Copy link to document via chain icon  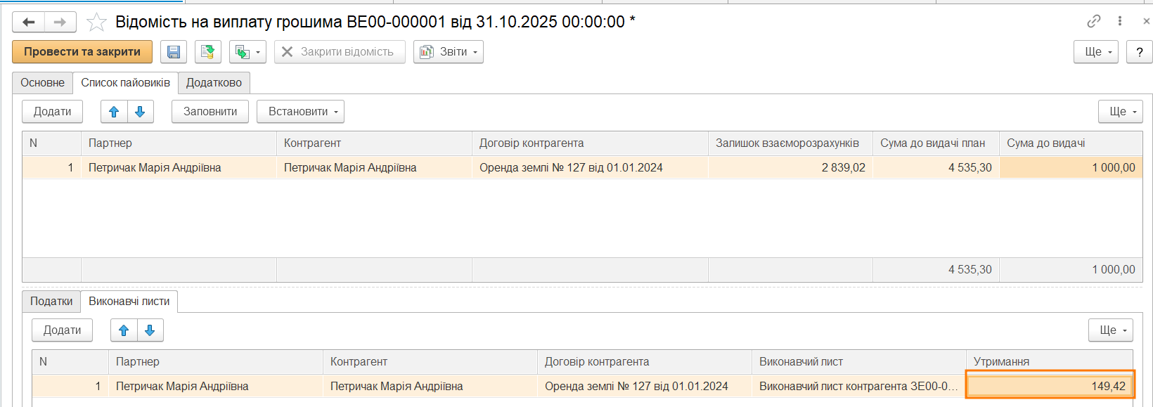click(x=1093, y=22)
